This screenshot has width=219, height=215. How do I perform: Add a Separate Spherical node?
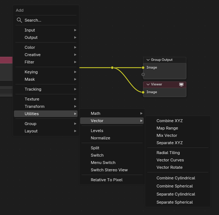(177, 202)
